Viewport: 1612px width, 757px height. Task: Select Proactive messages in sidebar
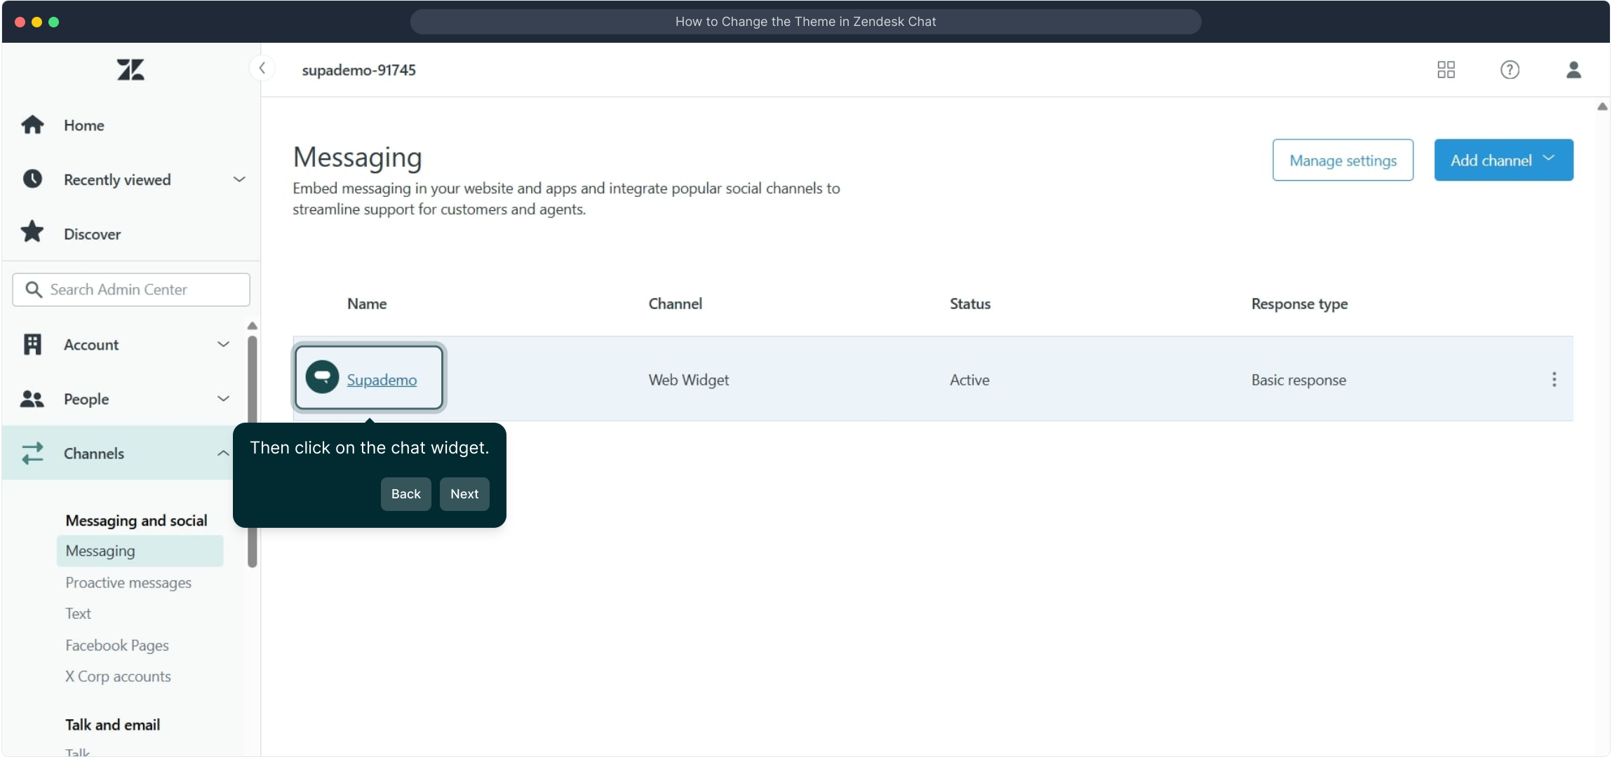(128, 582)
